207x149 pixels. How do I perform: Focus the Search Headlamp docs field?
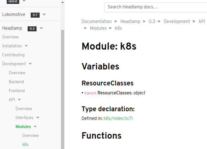click(x=156, y=7)
